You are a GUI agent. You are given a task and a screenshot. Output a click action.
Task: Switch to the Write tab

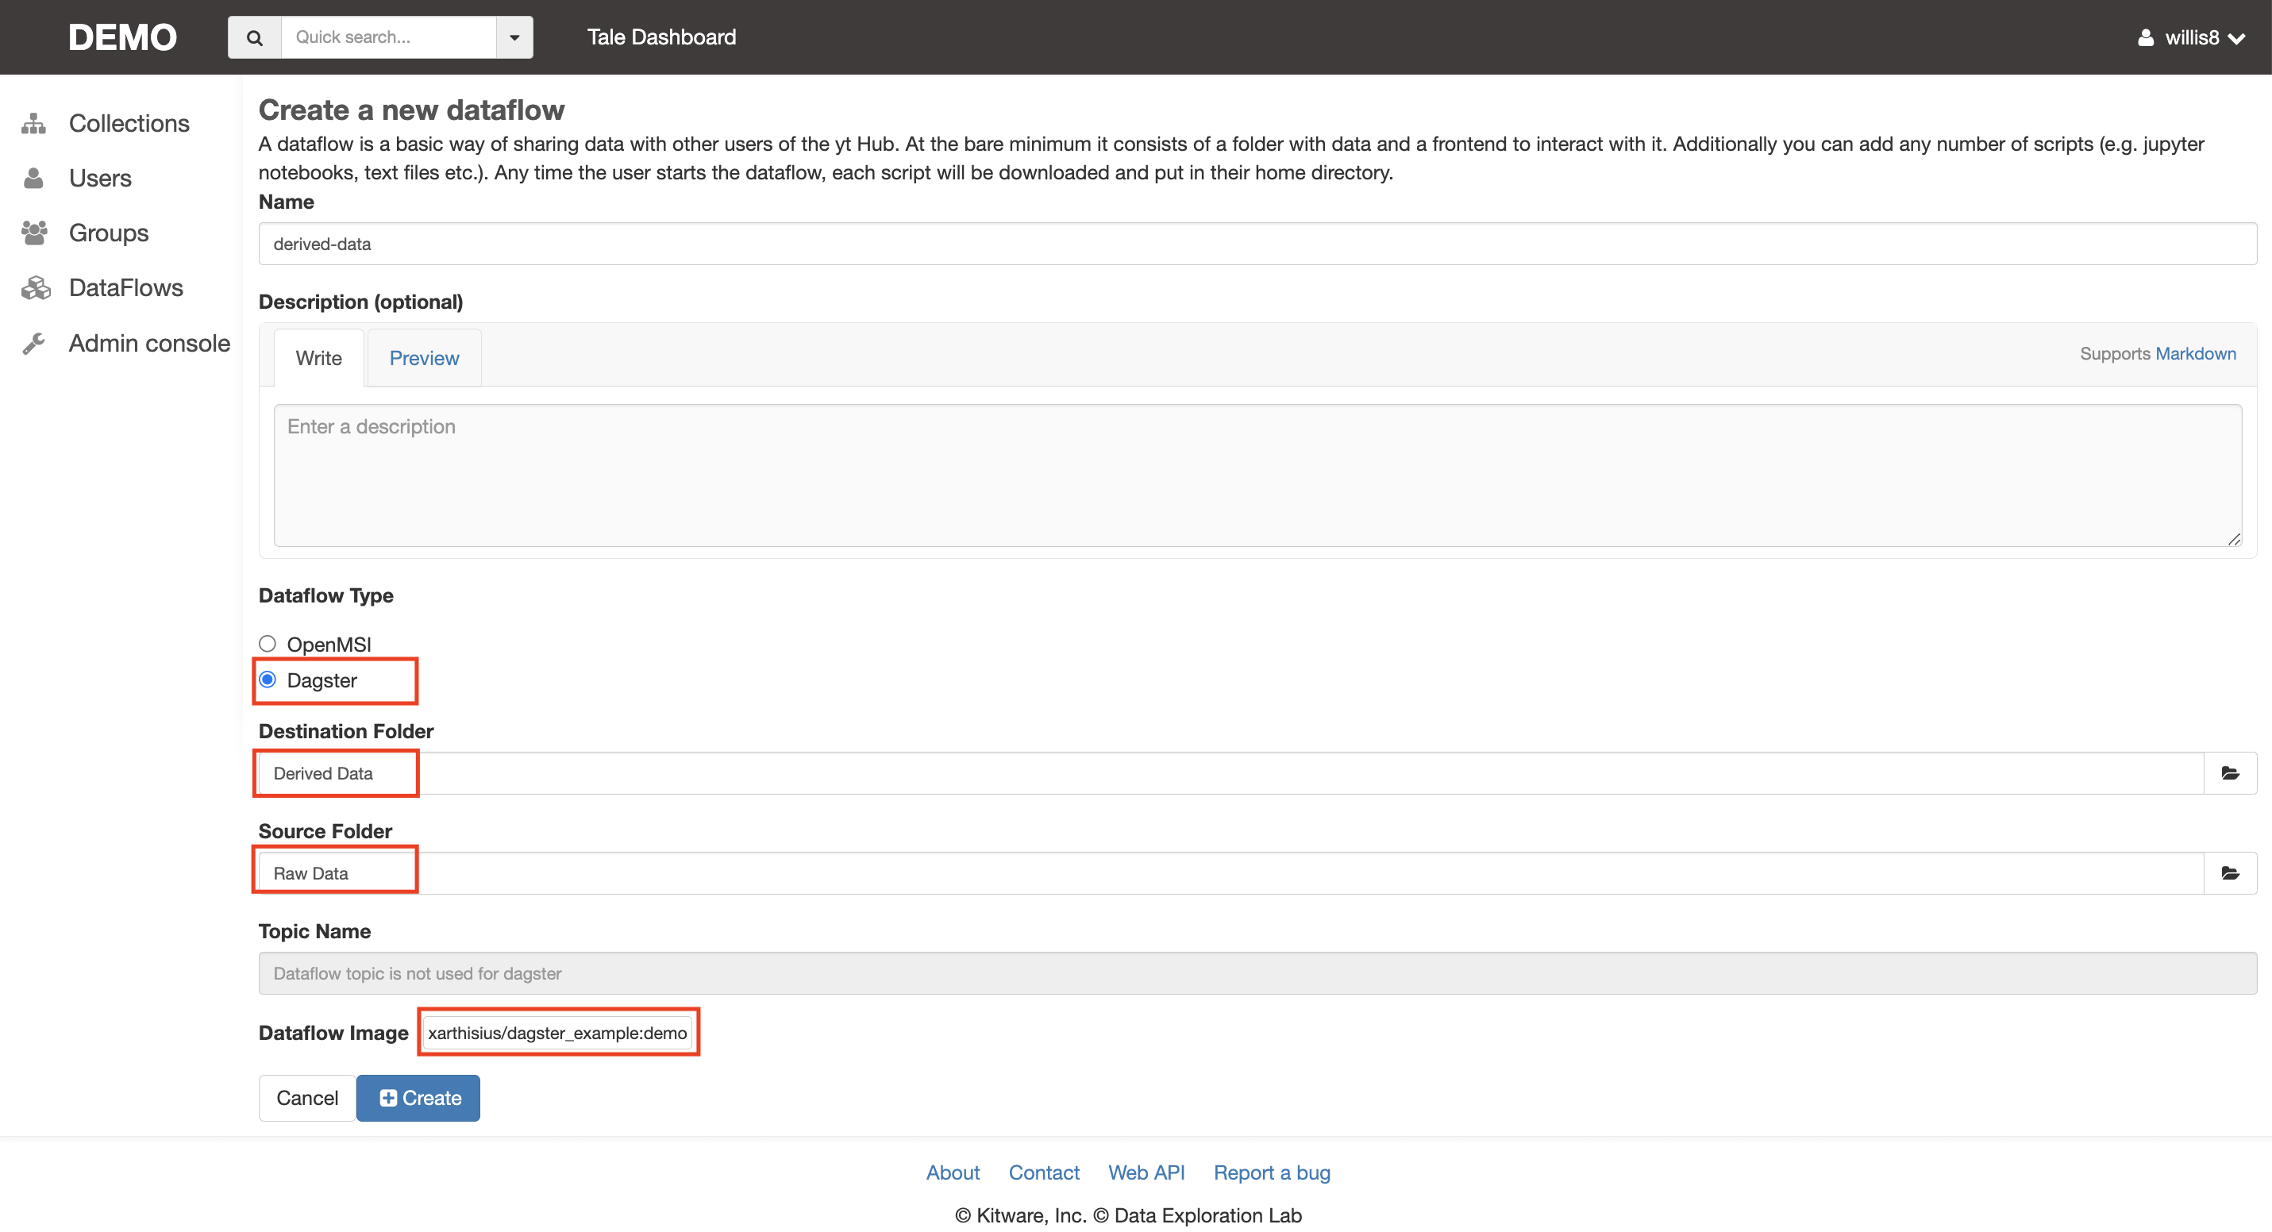(x=318, y=358)
